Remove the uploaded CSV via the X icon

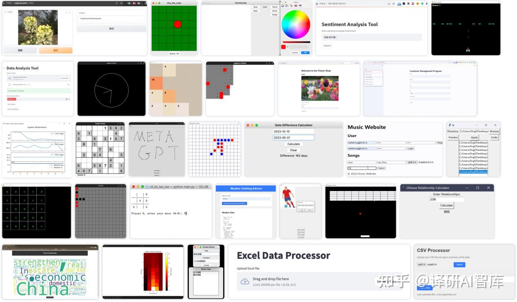[x=69, y=84]
